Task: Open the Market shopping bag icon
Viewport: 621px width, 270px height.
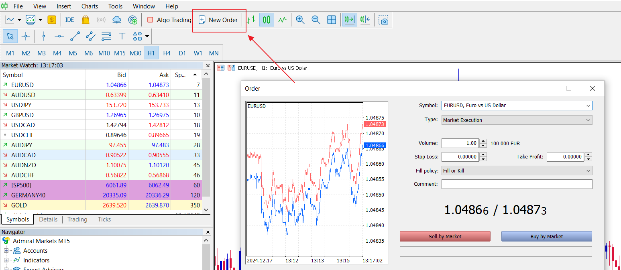Action: point(85,20)
